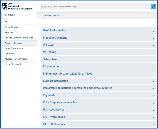Open the Salary Award section

99,59
